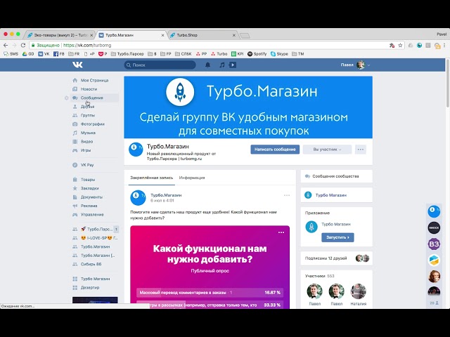Image resolution: width=450 pixels, height=337 pixels.
Task: Click the translate icon in address bar
Action: 392,45
